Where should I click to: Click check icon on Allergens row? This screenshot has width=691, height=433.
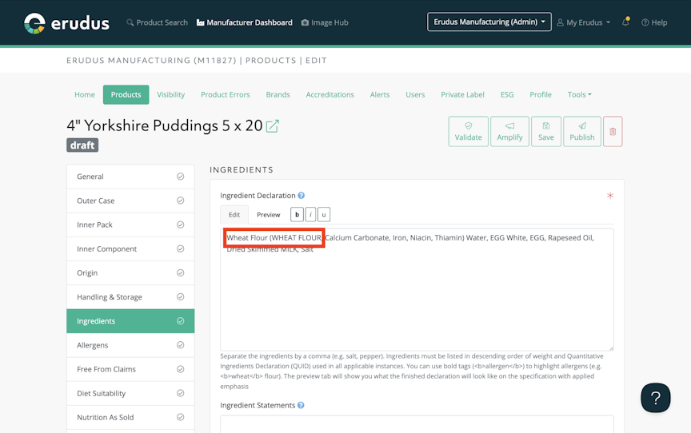click(x=181, y=345)
